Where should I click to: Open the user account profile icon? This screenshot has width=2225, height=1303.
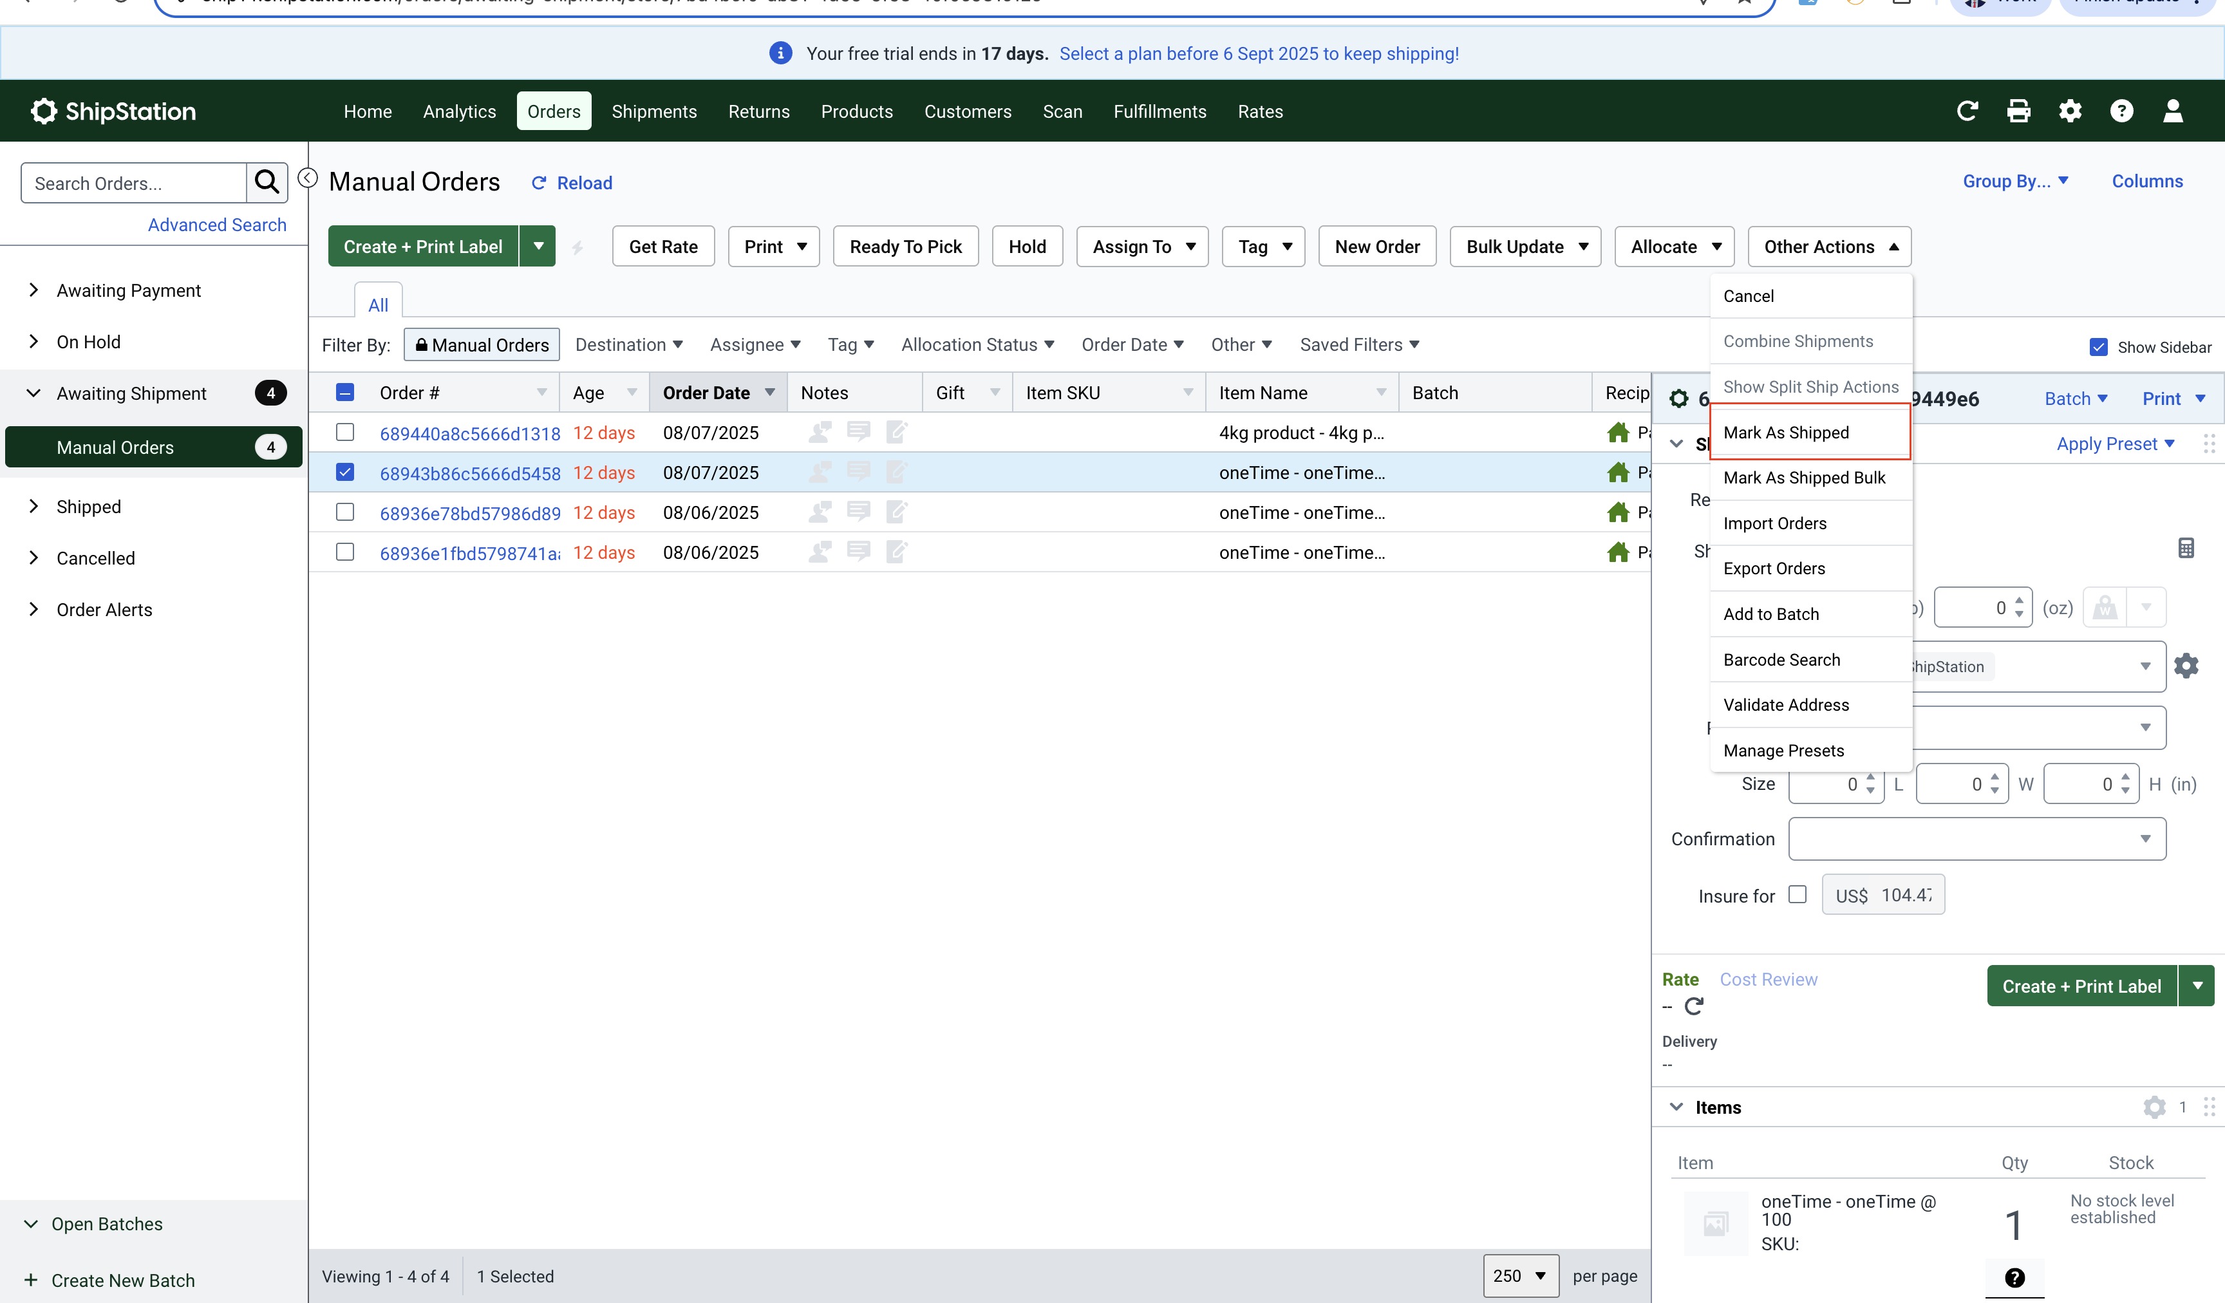[x=2172, y=111]
